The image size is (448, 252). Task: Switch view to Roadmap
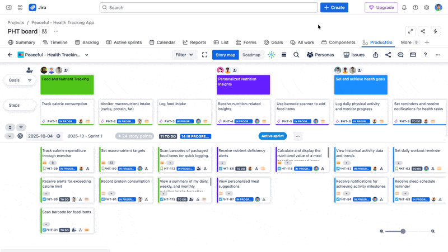pyautogui.click(x=251, y=55)
